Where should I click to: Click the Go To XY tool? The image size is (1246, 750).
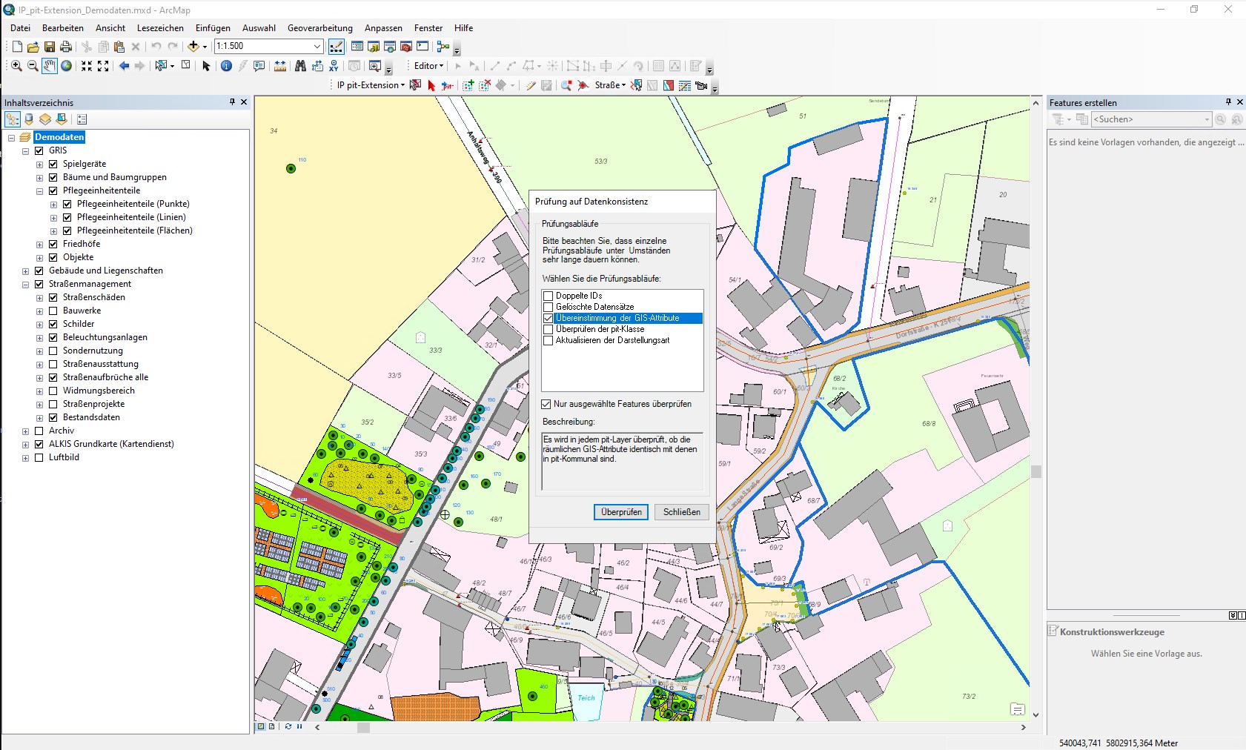[x=334, y=66]
